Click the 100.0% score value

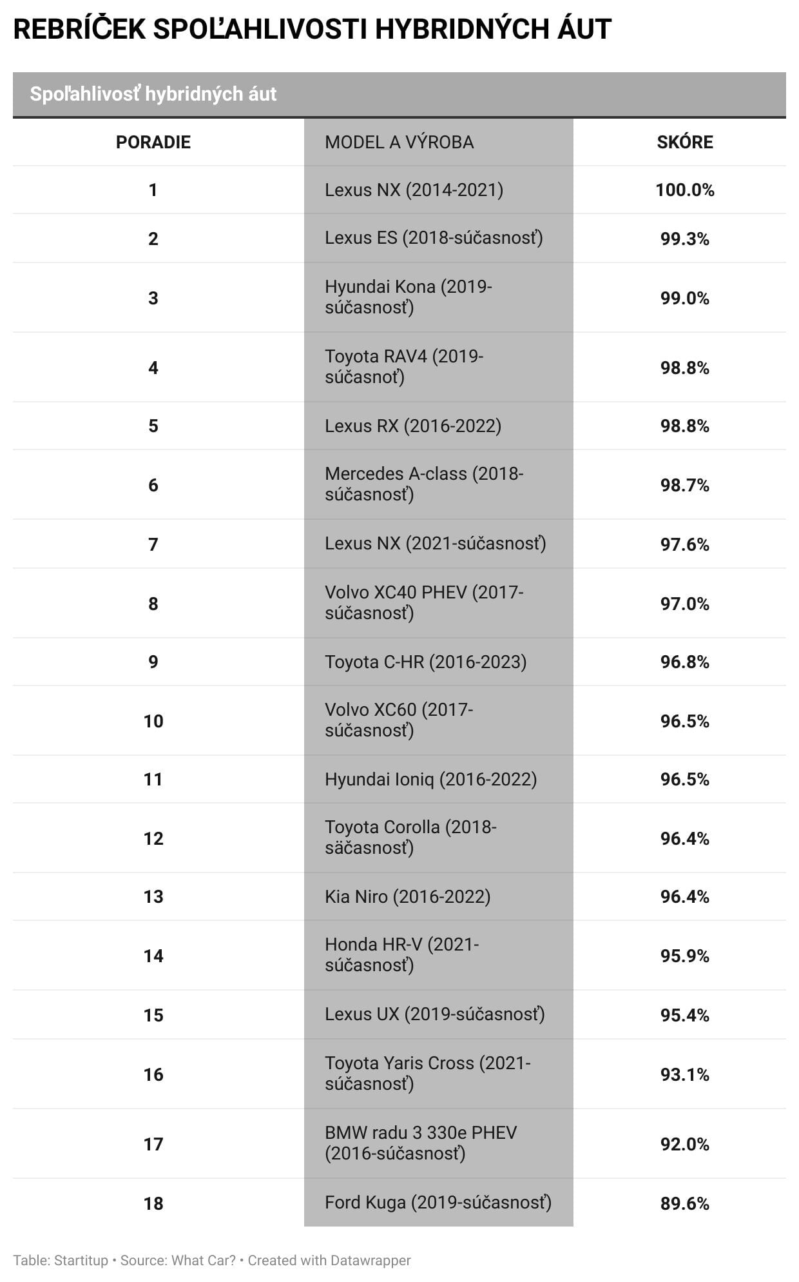[684, 190]
